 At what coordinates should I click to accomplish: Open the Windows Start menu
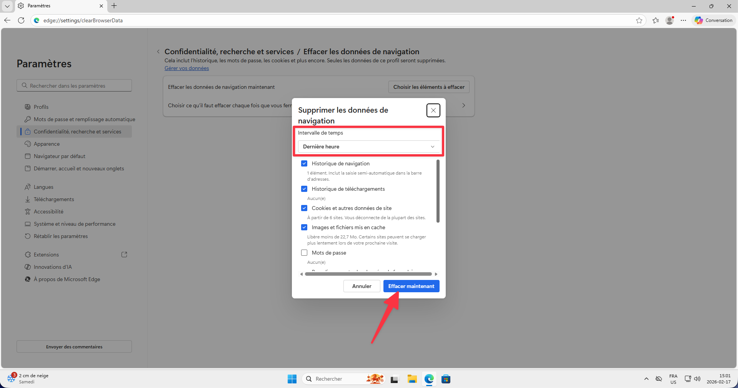(292, 379)
